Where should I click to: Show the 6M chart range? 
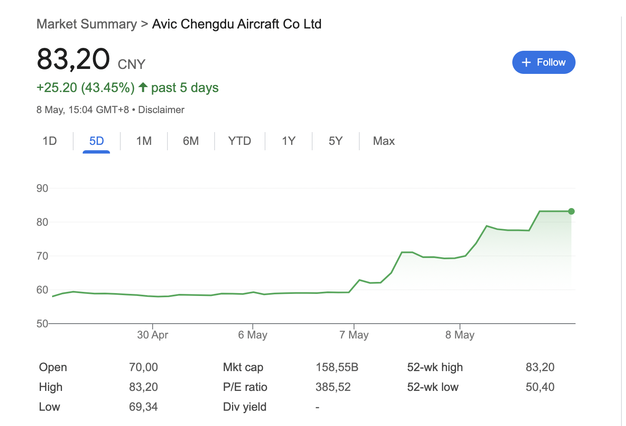191,141
